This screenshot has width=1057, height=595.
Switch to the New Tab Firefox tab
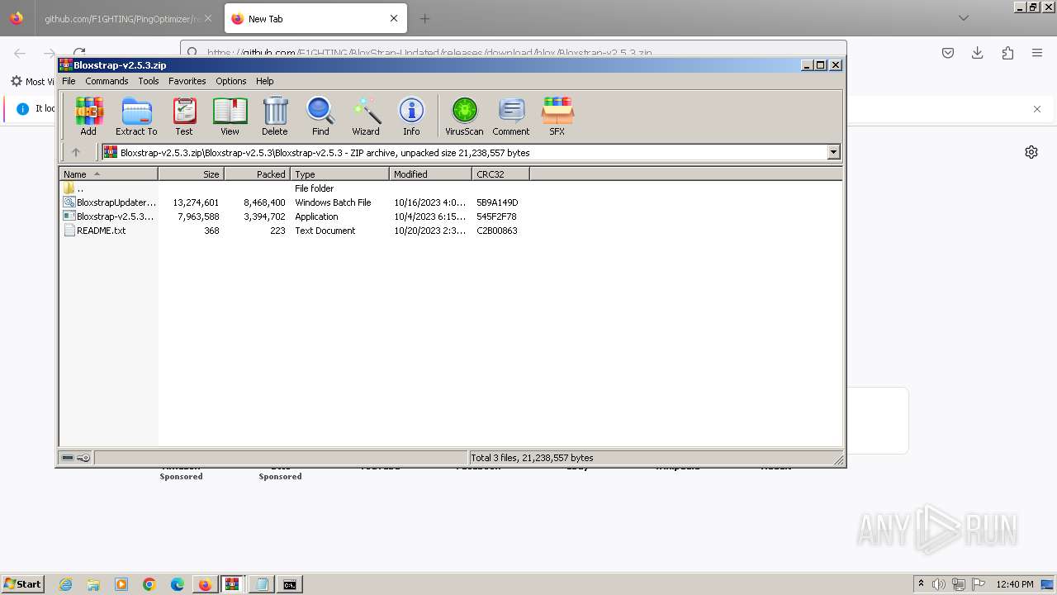click(x=306, y=18)
